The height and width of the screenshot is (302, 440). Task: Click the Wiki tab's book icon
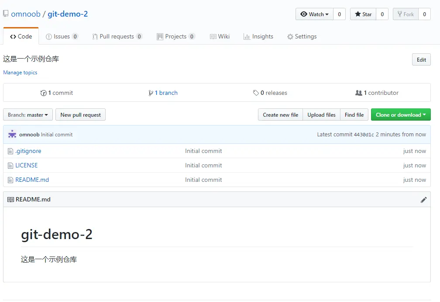pos(213,37)
